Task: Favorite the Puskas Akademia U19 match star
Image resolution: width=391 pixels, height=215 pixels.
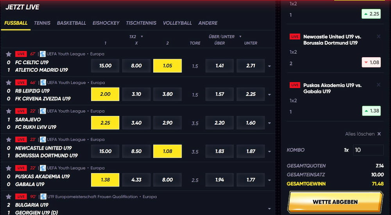Action: coord(9,168)
